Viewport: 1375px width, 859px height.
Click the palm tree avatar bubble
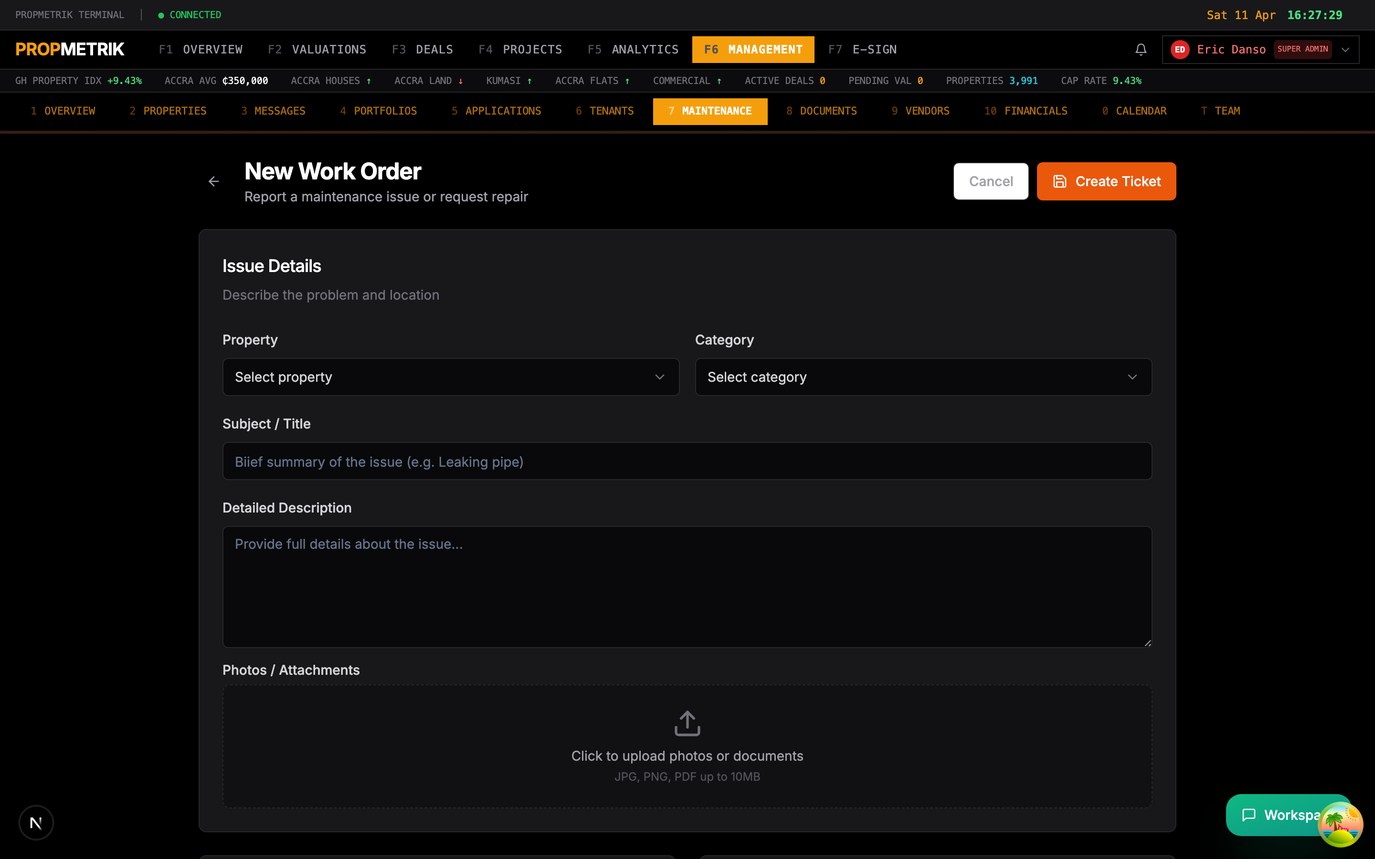point(1340,824)
